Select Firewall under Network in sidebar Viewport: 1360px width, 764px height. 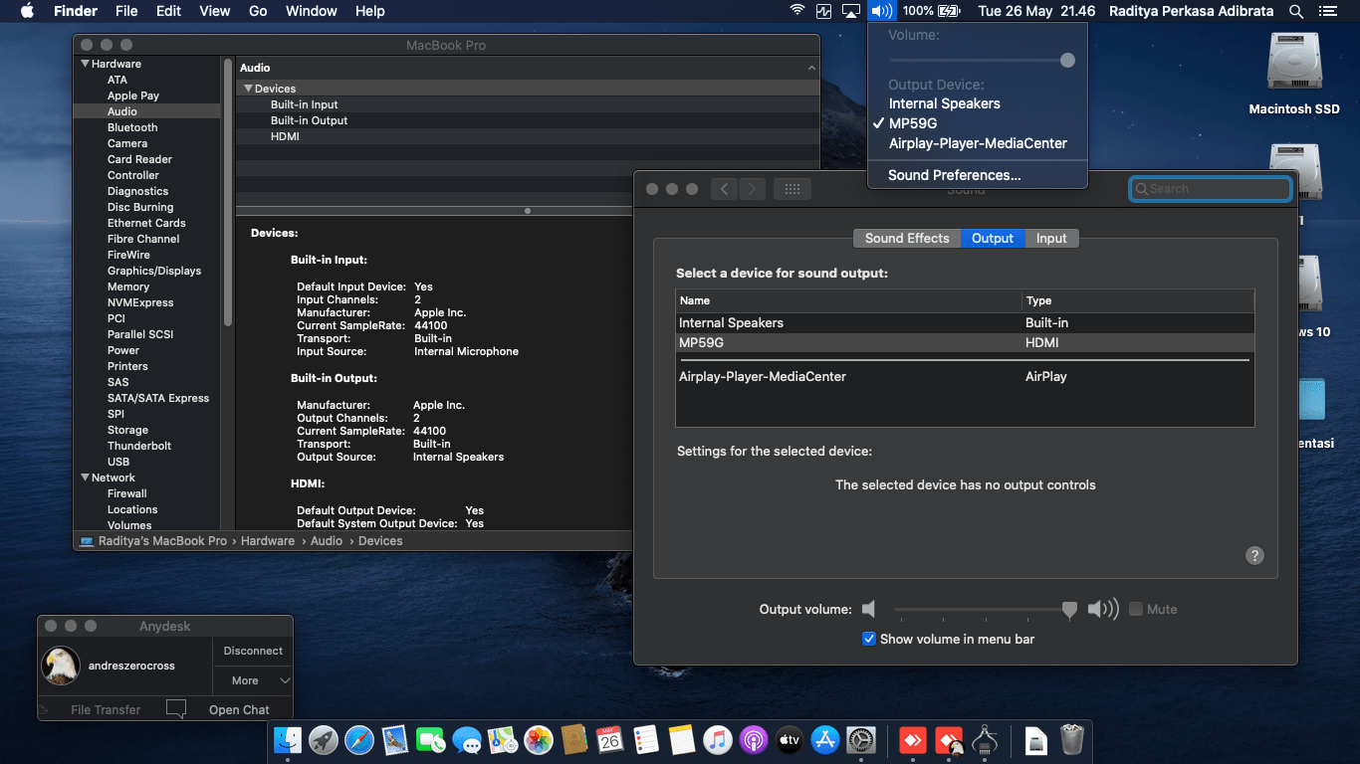pyautogui.click(x=127, y=493)
